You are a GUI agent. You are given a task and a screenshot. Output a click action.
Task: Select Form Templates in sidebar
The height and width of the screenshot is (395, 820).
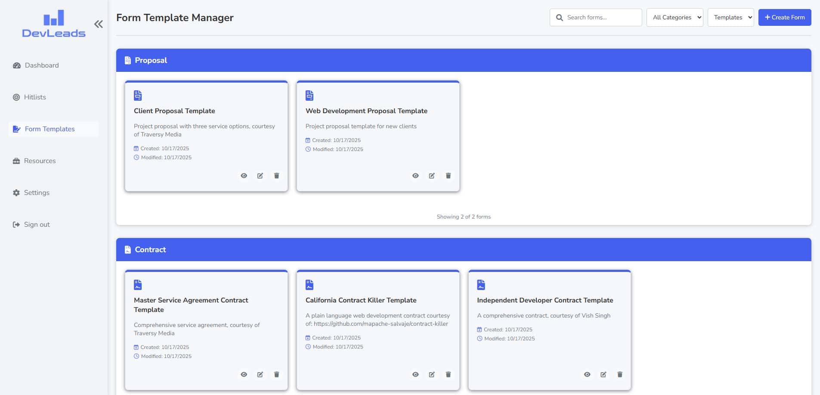(53, 129)
